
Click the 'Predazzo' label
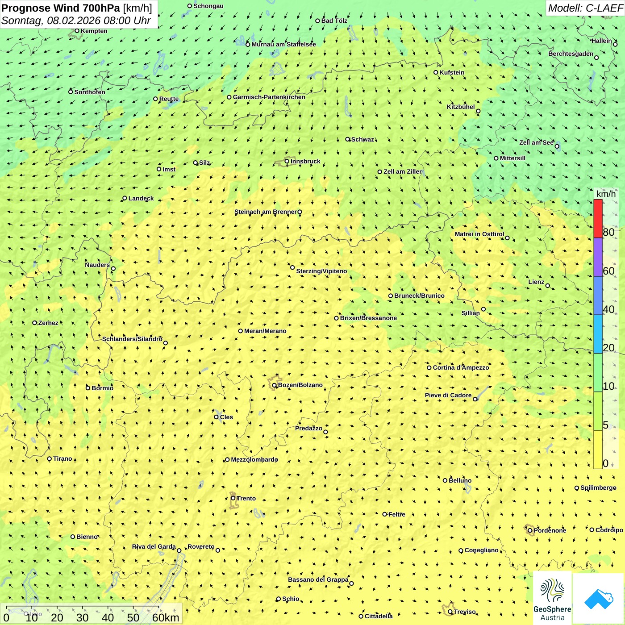(x=308, y=428)
